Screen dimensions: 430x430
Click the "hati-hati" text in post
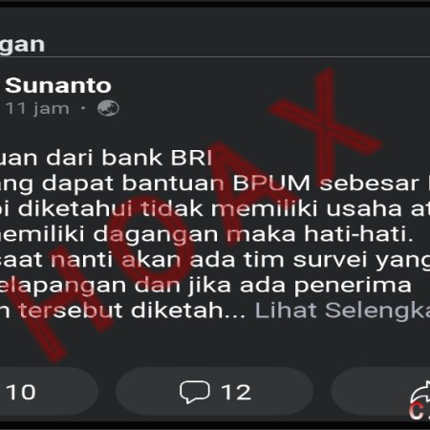(358, 234)
